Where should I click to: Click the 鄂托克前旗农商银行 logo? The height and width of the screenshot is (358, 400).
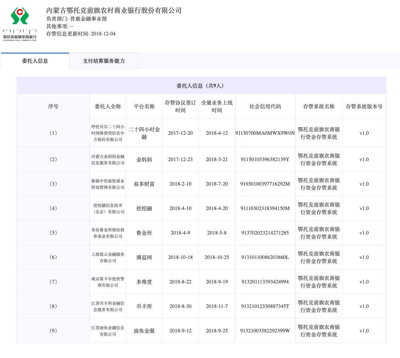pos(20,24)
